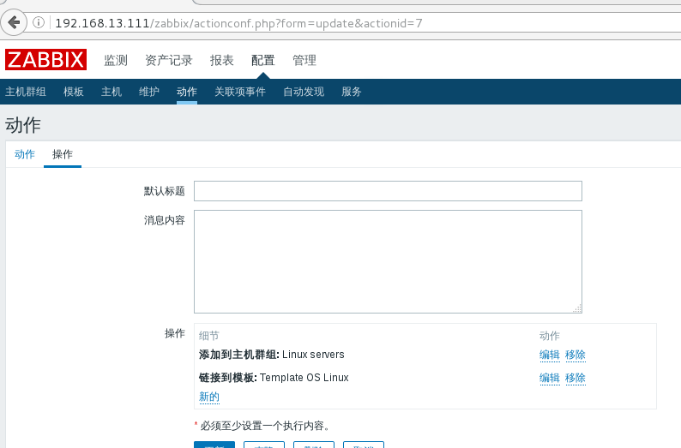681x448 pixels.
Task: Edit the 链接到模板 Template OS Linux operation
Action: coord(550,378)
